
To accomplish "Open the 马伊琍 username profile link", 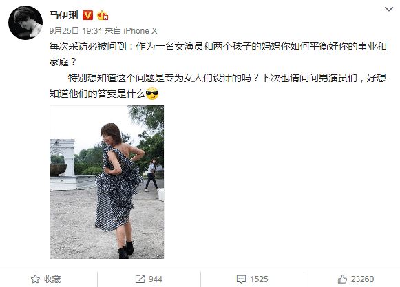I will (64, 15).
